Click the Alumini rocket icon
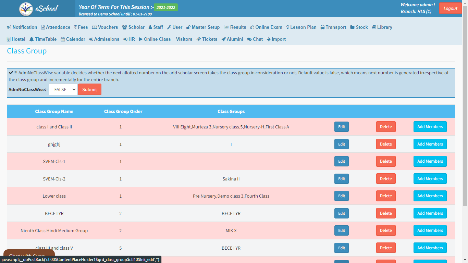The image size is (468, 263). click(223, 39)
